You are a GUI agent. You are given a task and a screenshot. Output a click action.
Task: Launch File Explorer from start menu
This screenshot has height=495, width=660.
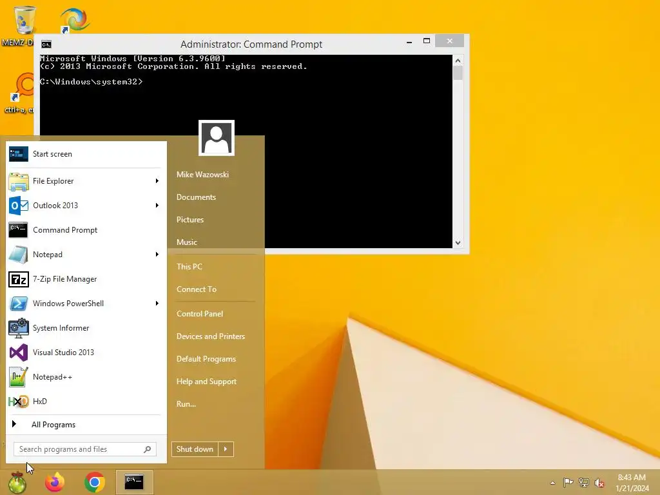click(x=19, y=181)
